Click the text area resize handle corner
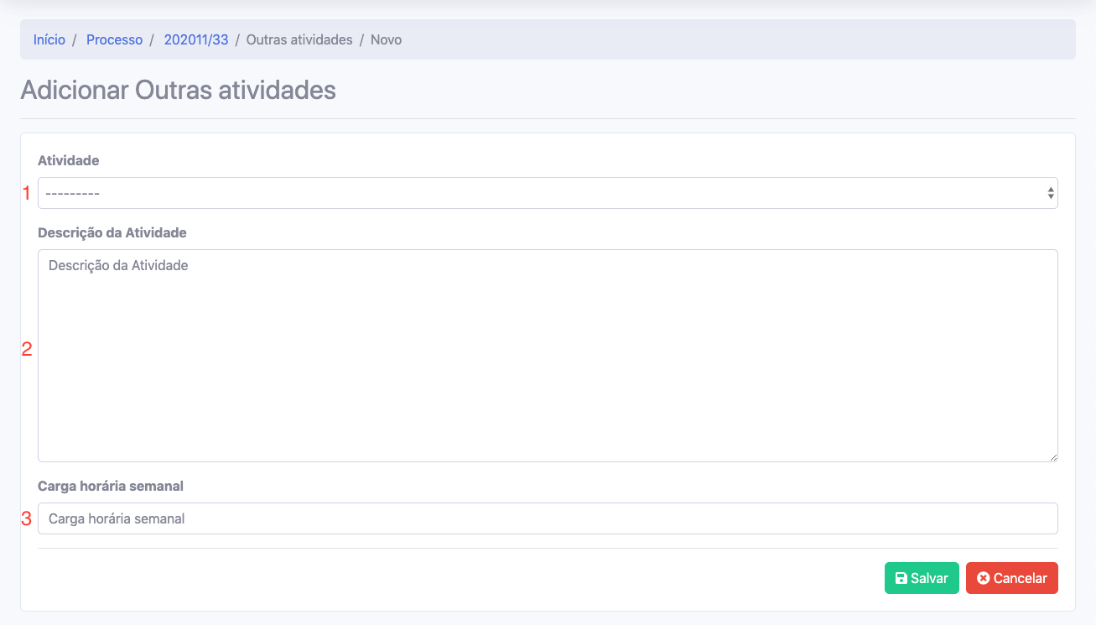The height and width of the screenshot is (625, 1096). [1052, 456]
